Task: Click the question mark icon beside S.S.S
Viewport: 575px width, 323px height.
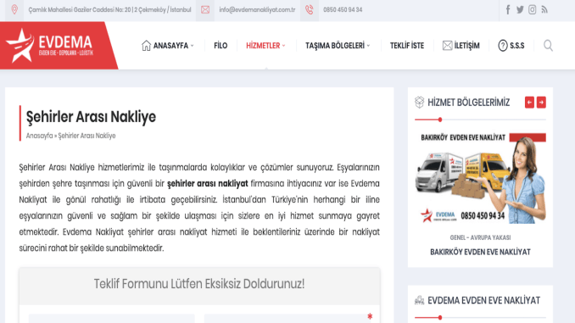Action: point(503,46)
